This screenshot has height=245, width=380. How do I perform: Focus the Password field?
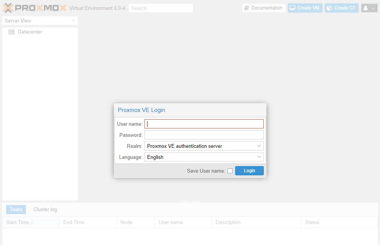point(204,135)
